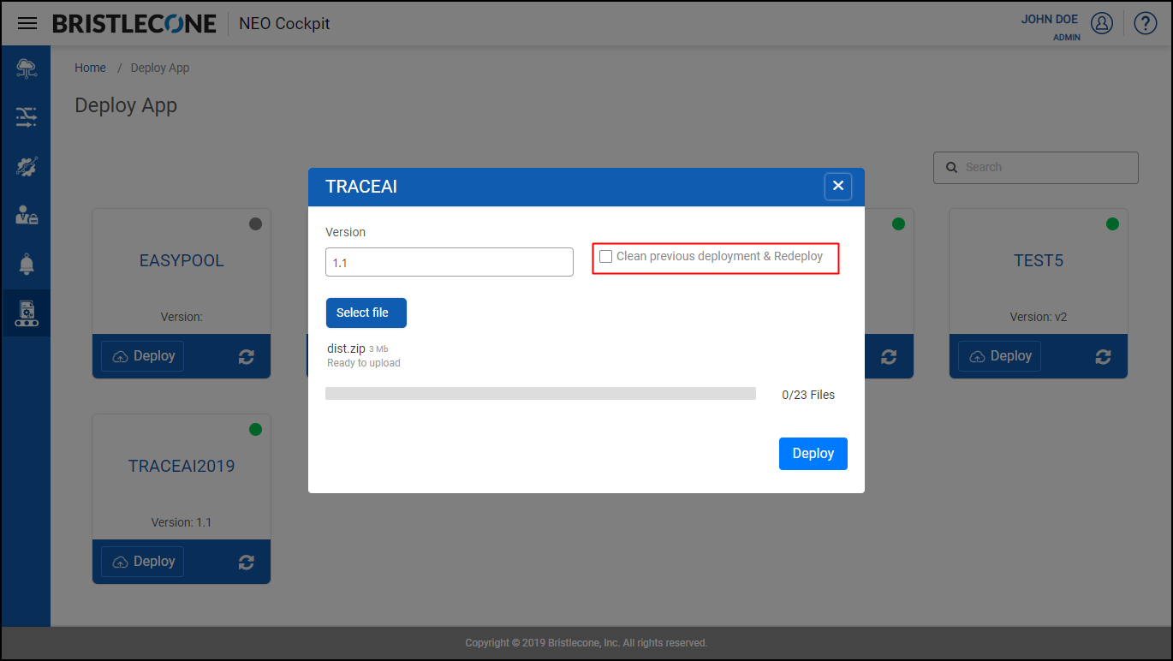Click the refresh icon on EASYPOOL card
This screenshot has height=661, width=1173.
[247, 357]
